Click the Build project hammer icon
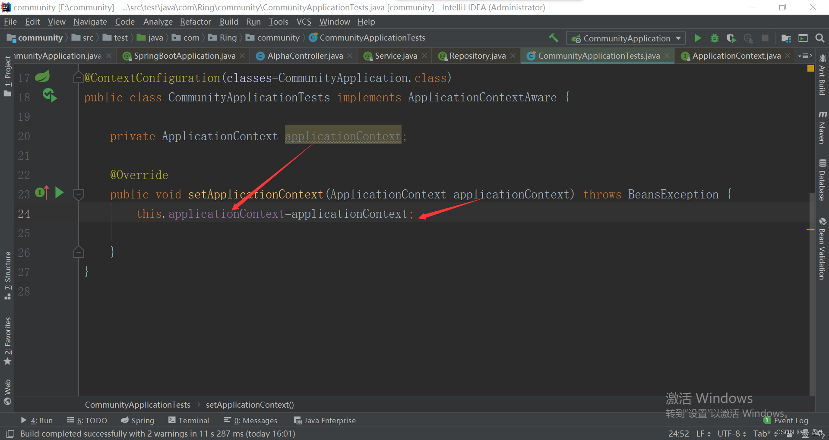Image resolution: width=829 pixels, height=440 pixels. coord(554,38)
